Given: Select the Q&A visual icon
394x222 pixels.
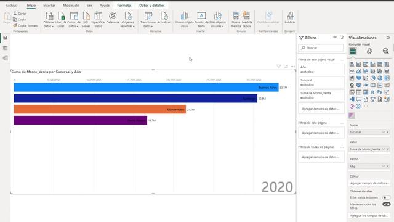Looking at the screenshot, I should click(359, 99).
